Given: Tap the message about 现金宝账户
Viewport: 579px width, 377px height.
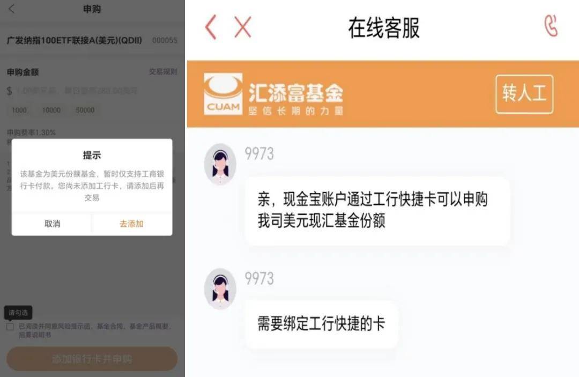Looking at the screenshot, I should point(377,210).
